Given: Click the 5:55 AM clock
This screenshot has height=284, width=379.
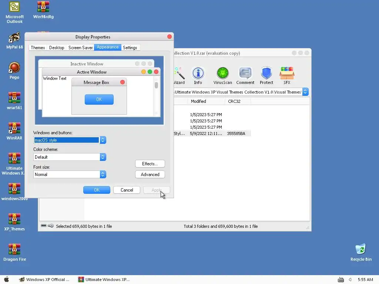Looking at the screenshot, I should click(x=365, y=280).
